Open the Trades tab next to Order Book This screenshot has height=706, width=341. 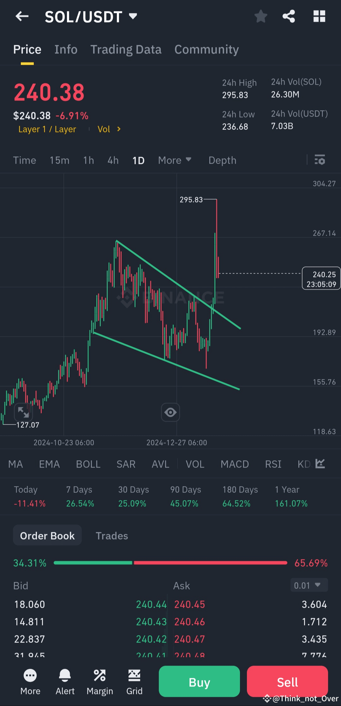pyautogui.click(x=111, y=535)
